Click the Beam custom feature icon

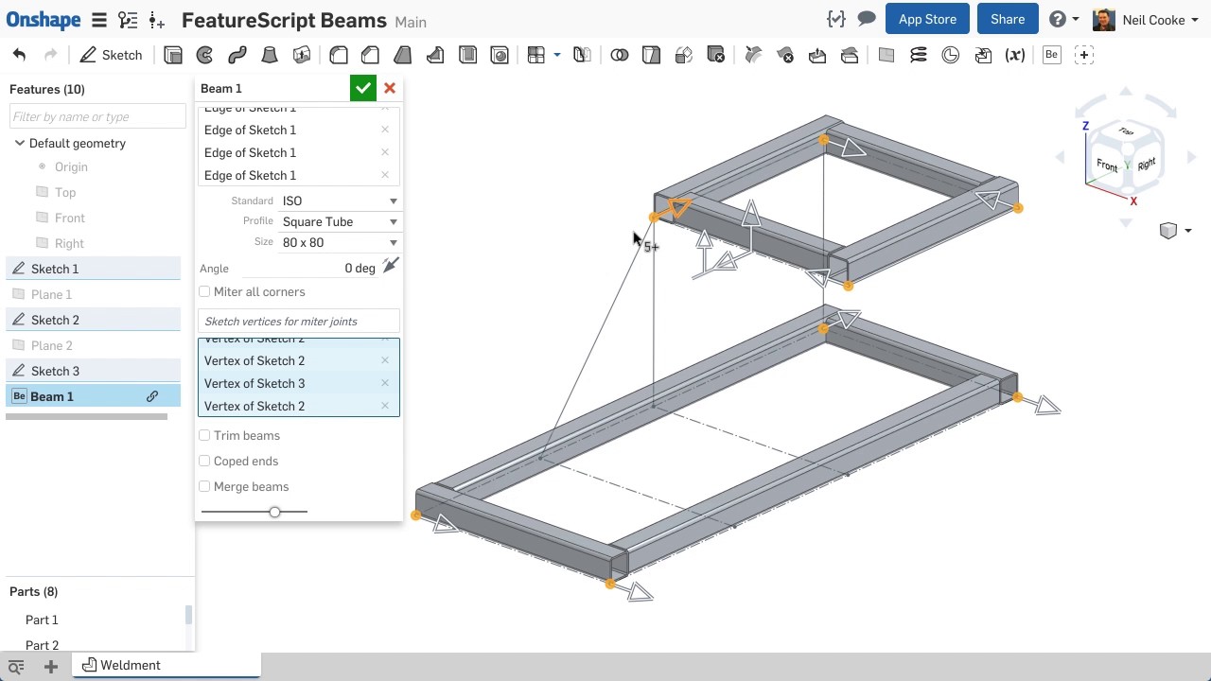click(1051, 55)
